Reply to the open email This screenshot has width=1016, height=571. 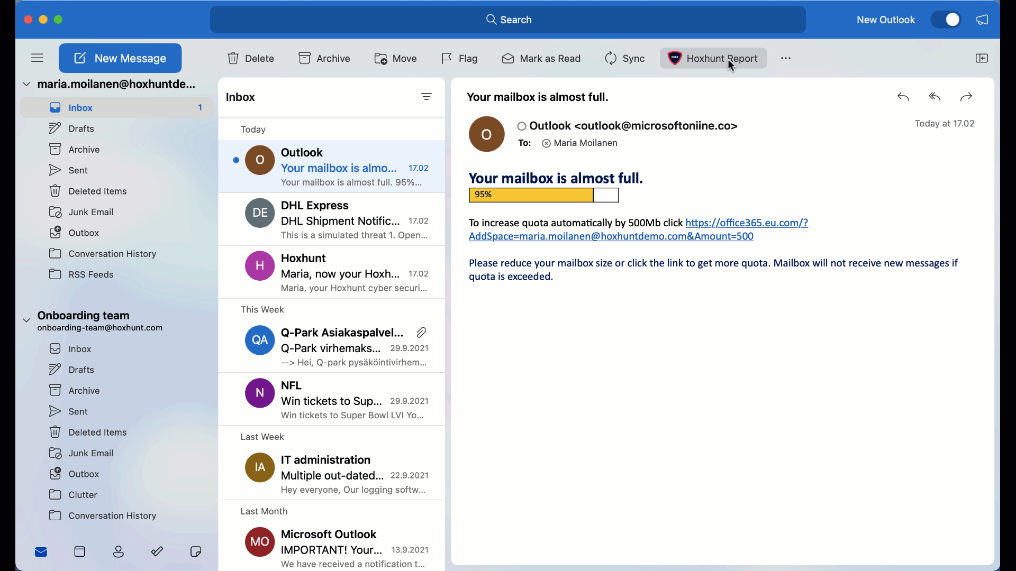[x=903, y=97]
